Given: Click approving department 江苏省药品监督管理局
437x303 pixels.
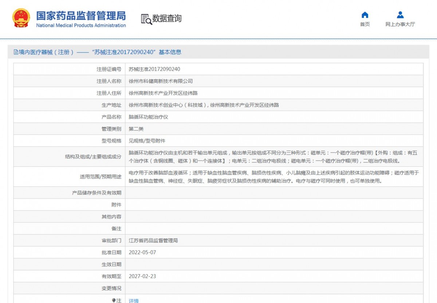Looking at the screenshot, I should pyautogui.click(x=153, y=240).
